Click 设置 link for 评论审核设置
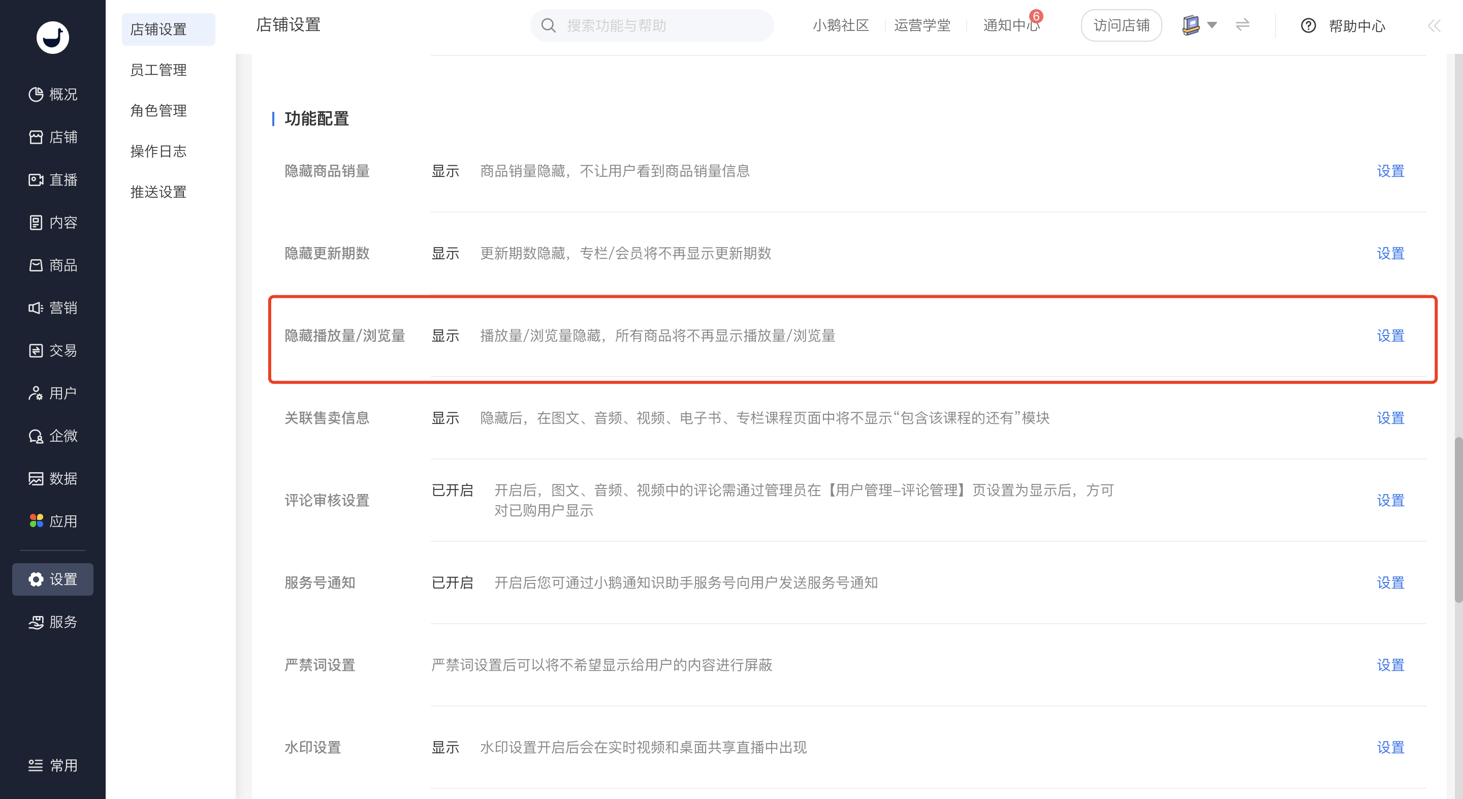This screenshot has height=799, width=1463. click(x=1390, y=501)
